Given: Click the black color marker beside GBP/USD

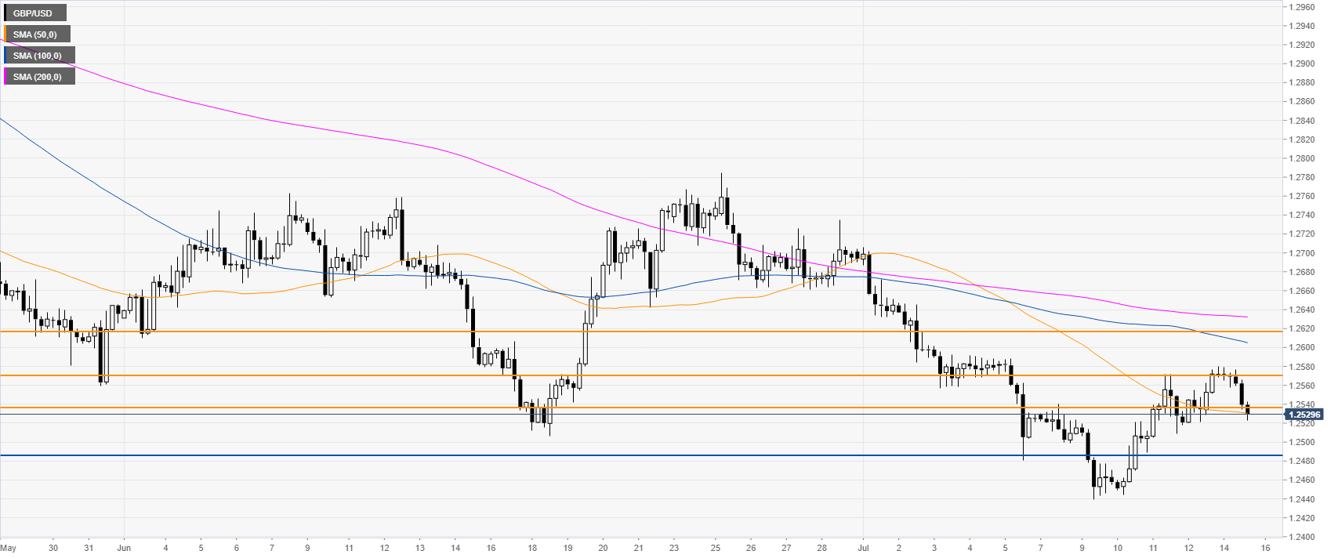Looking at the screenshot, I should tap(6, 13).
